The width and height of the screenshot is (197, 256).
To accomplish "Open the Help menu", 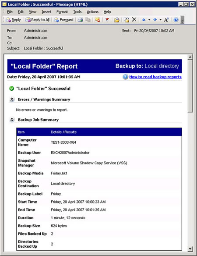I will coord(107,12).
